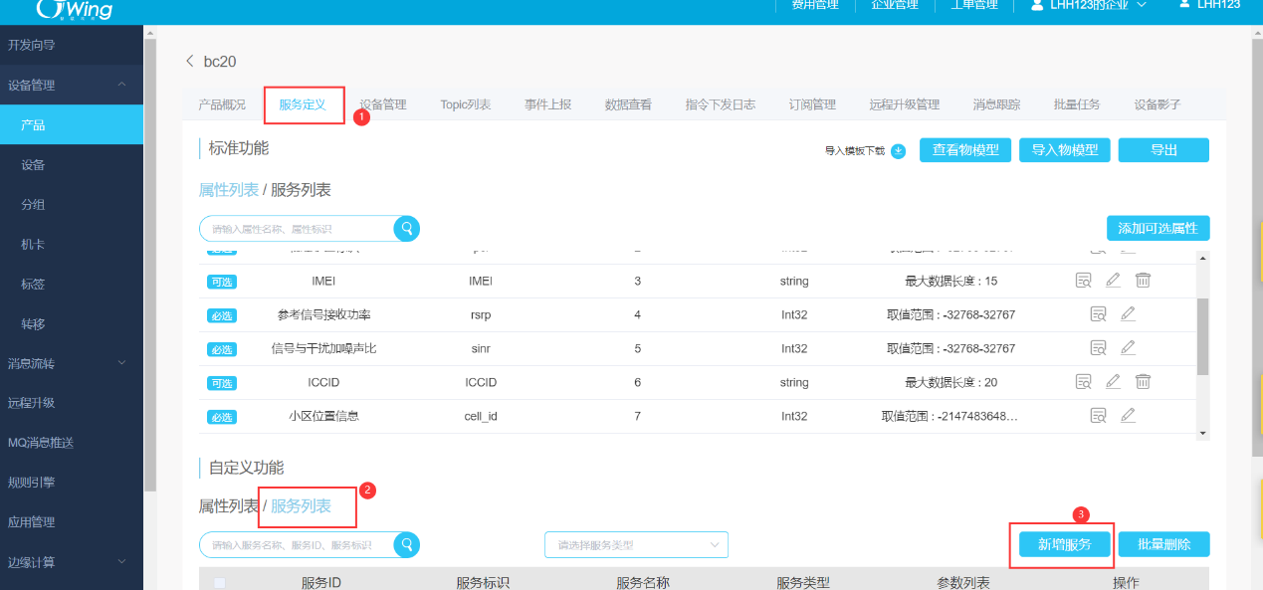
Task: Open the service type dropdown
Action: pyautogui.click(x=636, y=545)
